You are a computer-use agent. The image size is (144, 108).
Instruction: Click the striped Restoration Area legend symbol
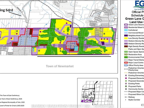tap(126, 54)
